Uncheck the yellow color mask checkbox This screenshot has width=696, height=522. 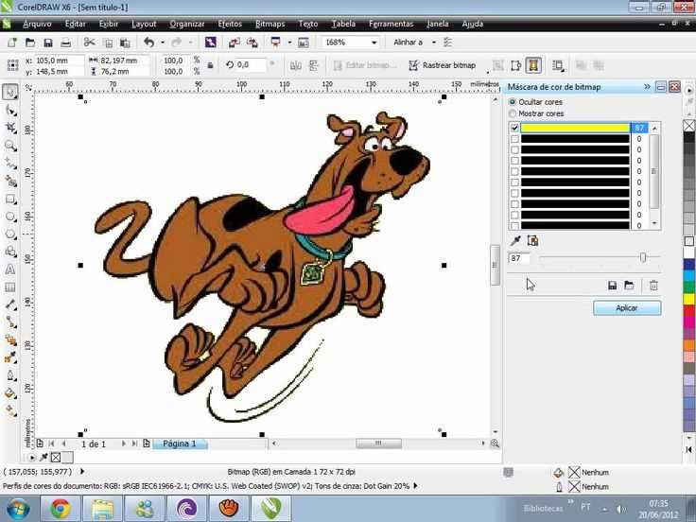[514, 128]
